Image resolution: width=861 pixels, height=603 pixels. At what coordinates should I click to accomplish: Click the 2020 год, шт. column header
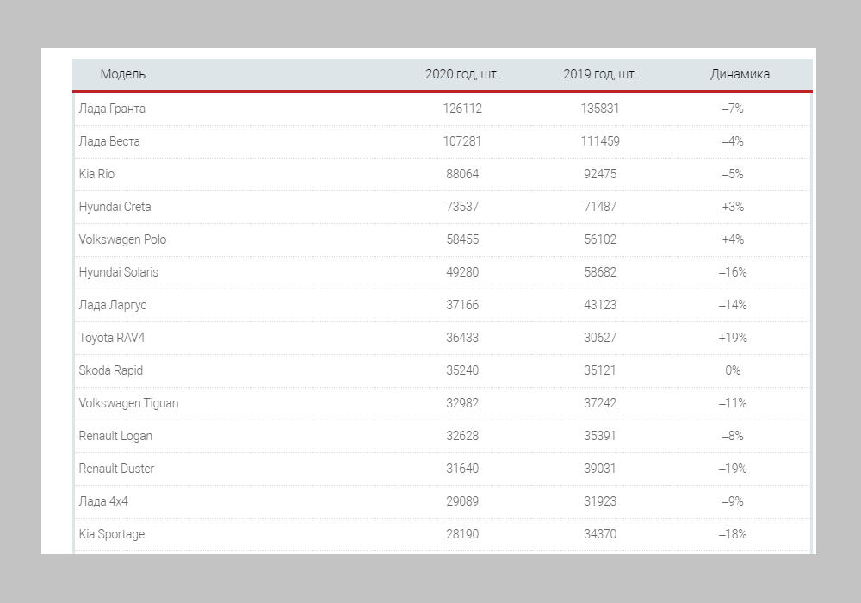462,74
